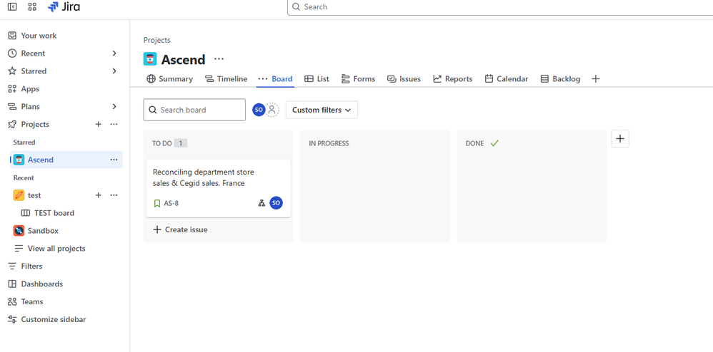The image size is (713, 352).
Task: Click the Plans icon in sidebar
Action: (12, 107)
